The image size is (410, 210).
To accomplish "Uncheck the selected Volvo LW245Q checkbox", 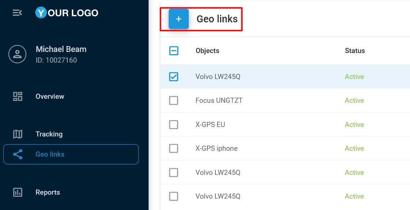I will [174, 76].
